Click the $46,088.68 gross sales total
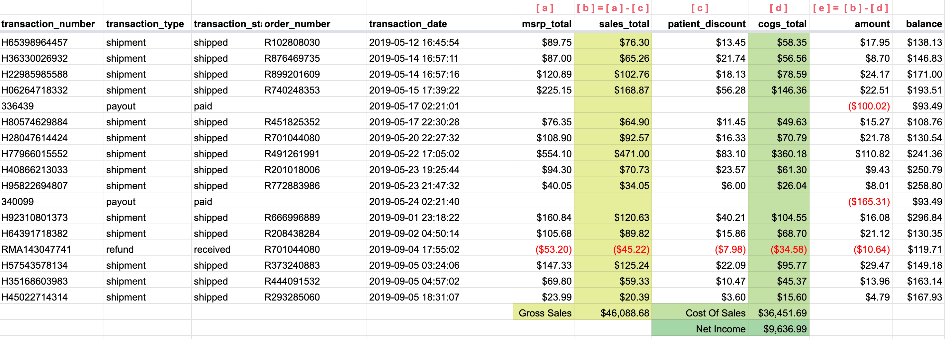 613,312
